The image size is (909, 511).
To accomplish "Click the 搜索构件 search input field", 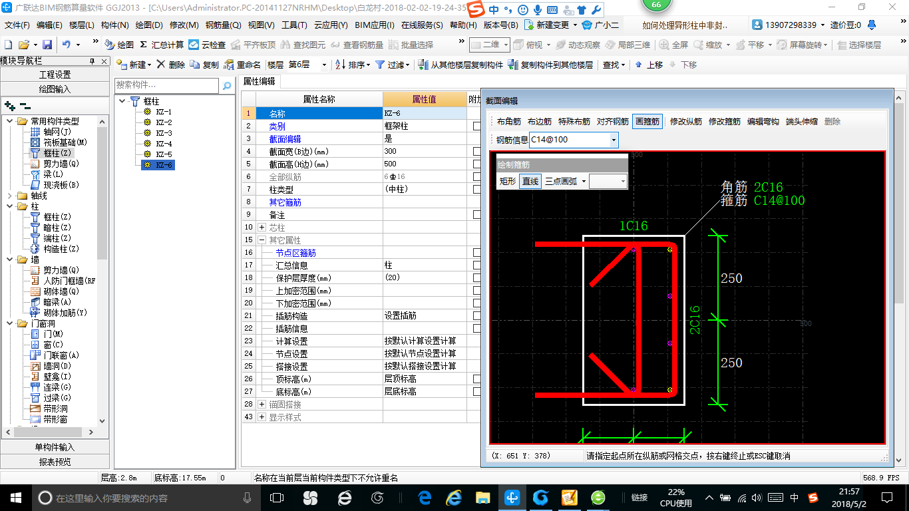I will (x=166, y=85).
